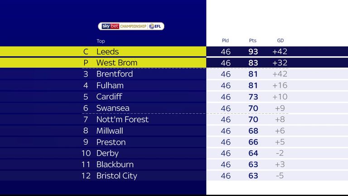Select the Swansea row

[x=174, y=108]
